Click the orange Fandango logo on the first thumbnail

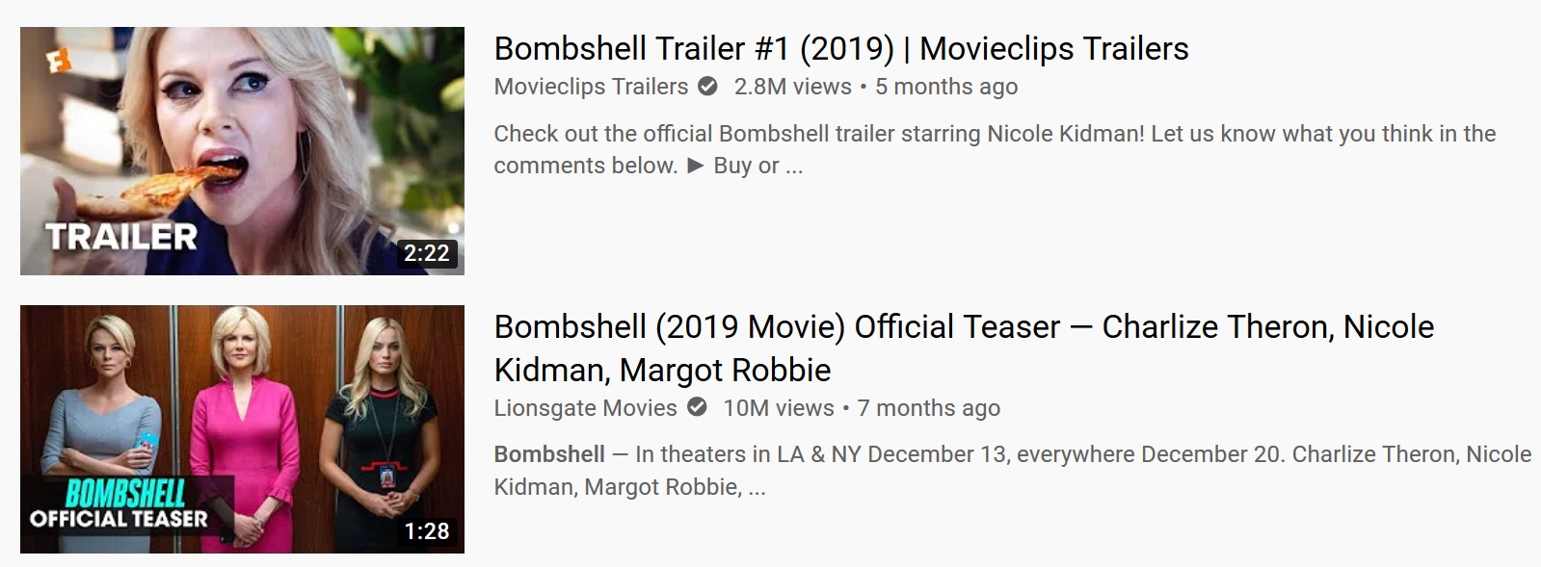pyautogui.click(x=58, y=63)
